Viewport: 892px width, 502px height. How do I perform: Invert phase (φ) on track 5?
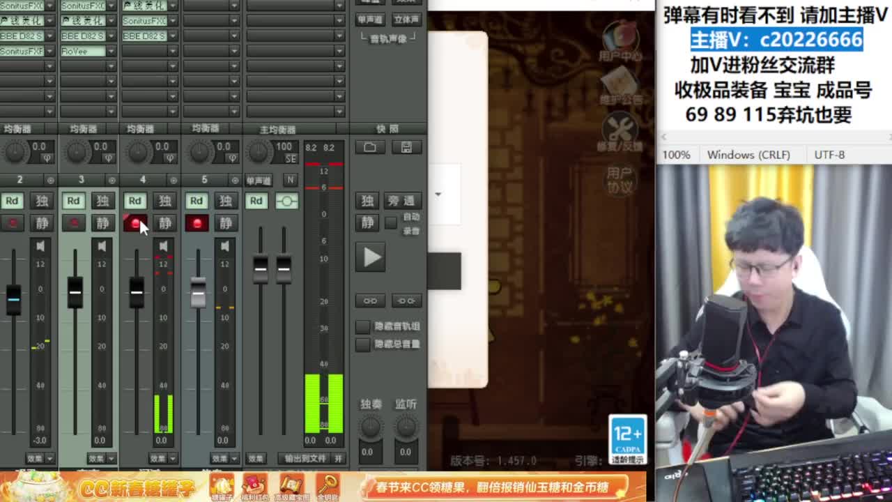coord(231,158)
